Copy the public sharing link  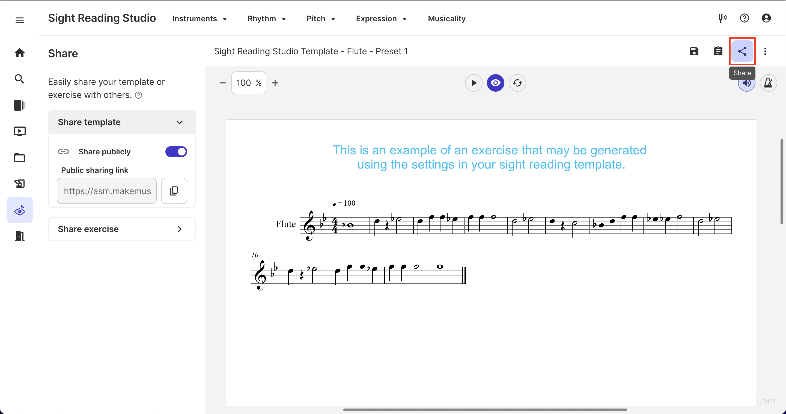[x=174, y=191]
